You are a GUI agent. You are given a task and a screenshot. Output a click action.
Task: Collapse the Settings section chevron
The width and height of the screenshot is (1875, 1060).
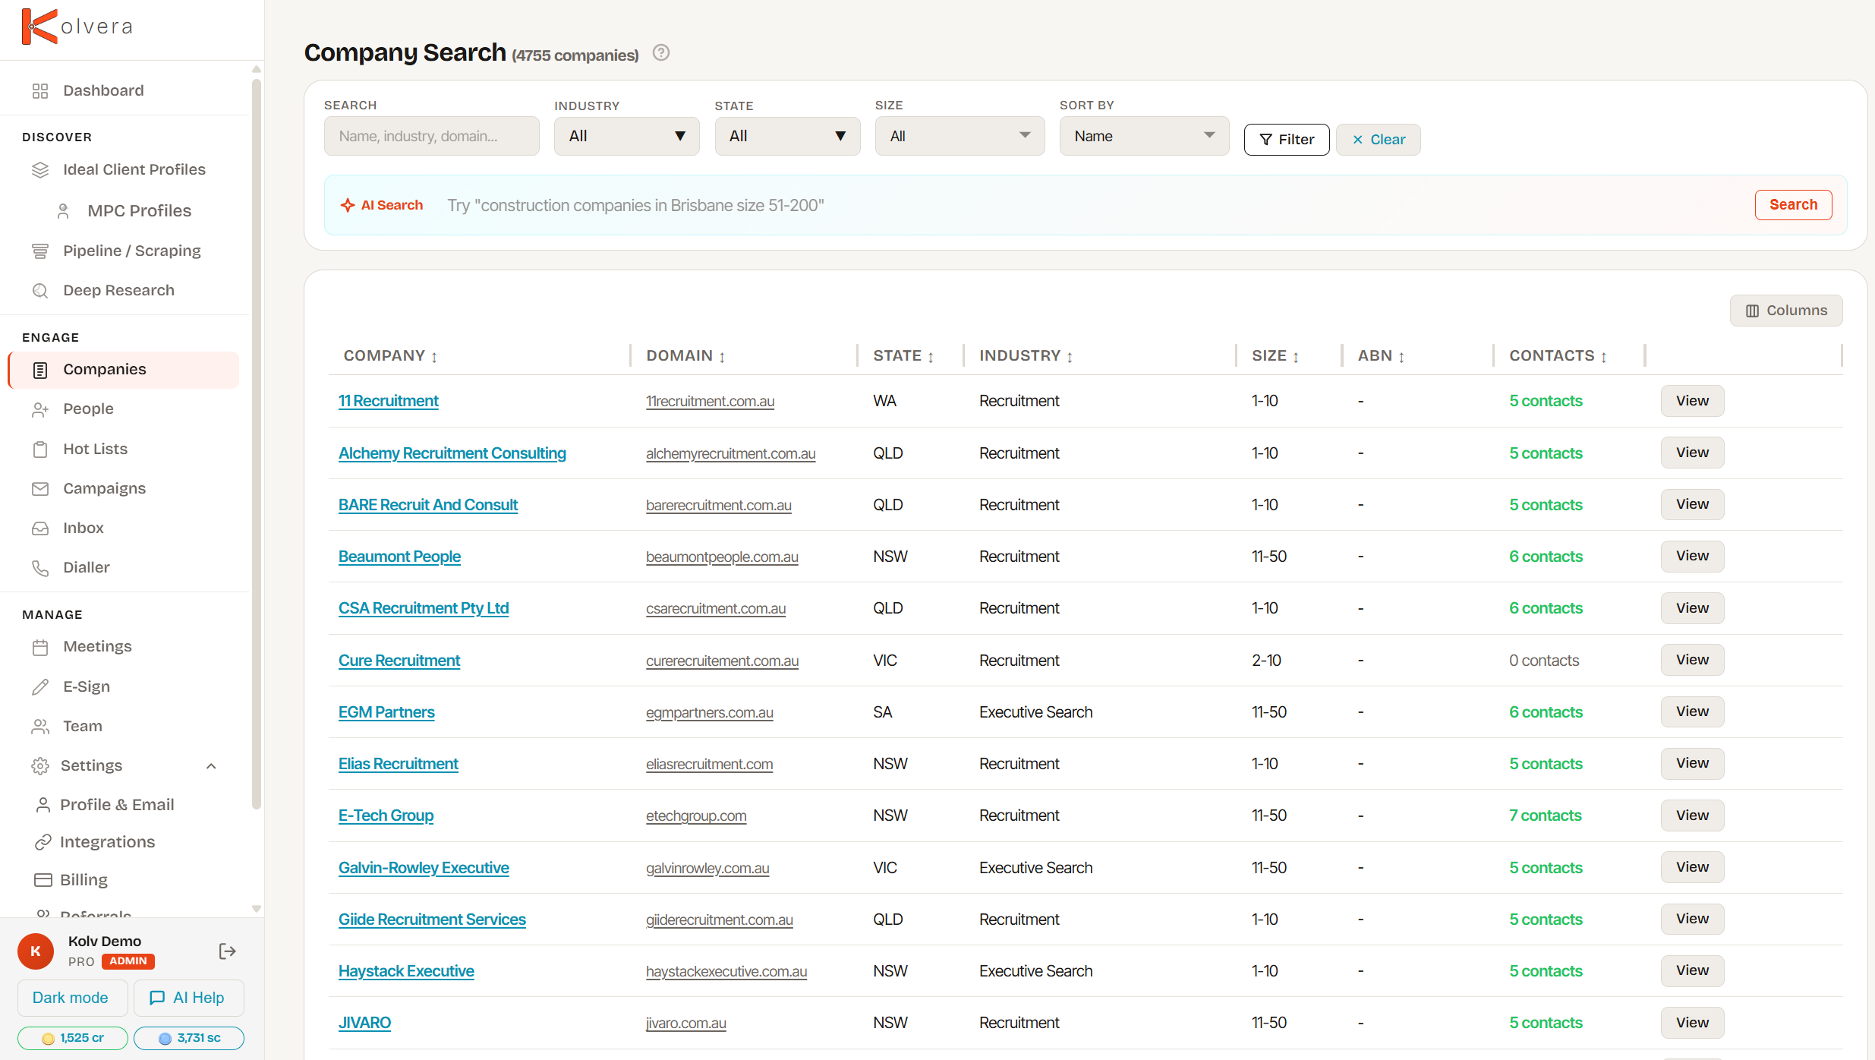[x=211, y=766]
